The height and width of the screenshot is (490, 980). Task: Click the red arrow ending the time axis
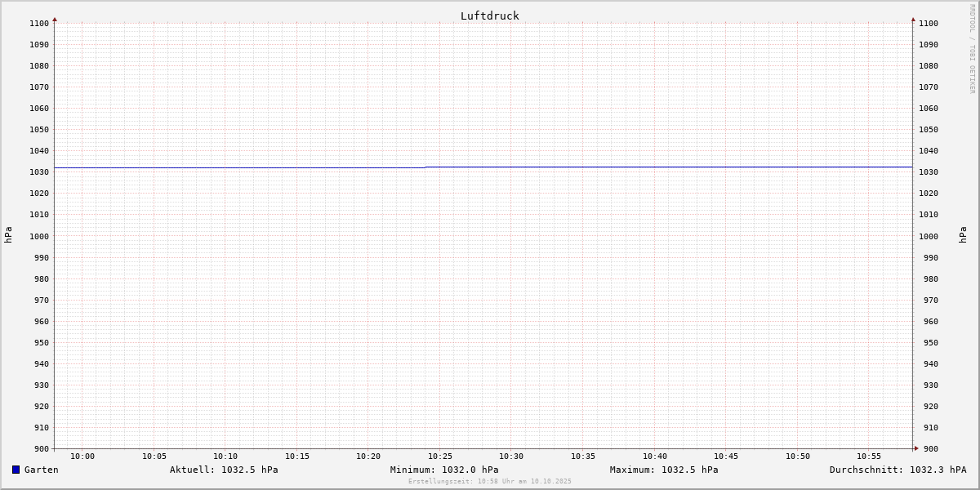[916, 448]
